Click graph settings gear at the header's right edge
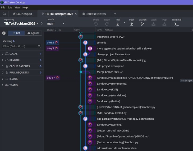This screenshot has height=151, width=193. [x=192, y=30]
